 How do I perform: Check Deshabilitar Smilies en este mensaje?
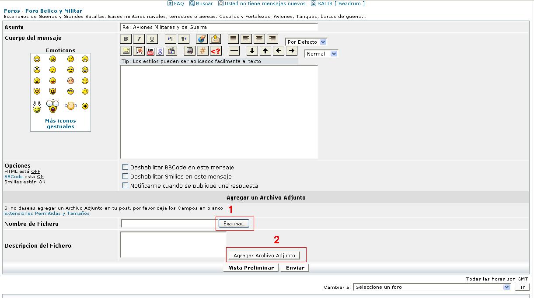point(125,176)
